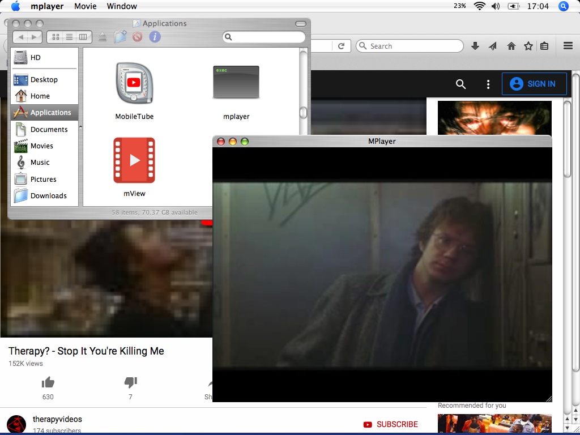580x435 pixels.
Task: Open the mplayer application menu
Action: 47,6
